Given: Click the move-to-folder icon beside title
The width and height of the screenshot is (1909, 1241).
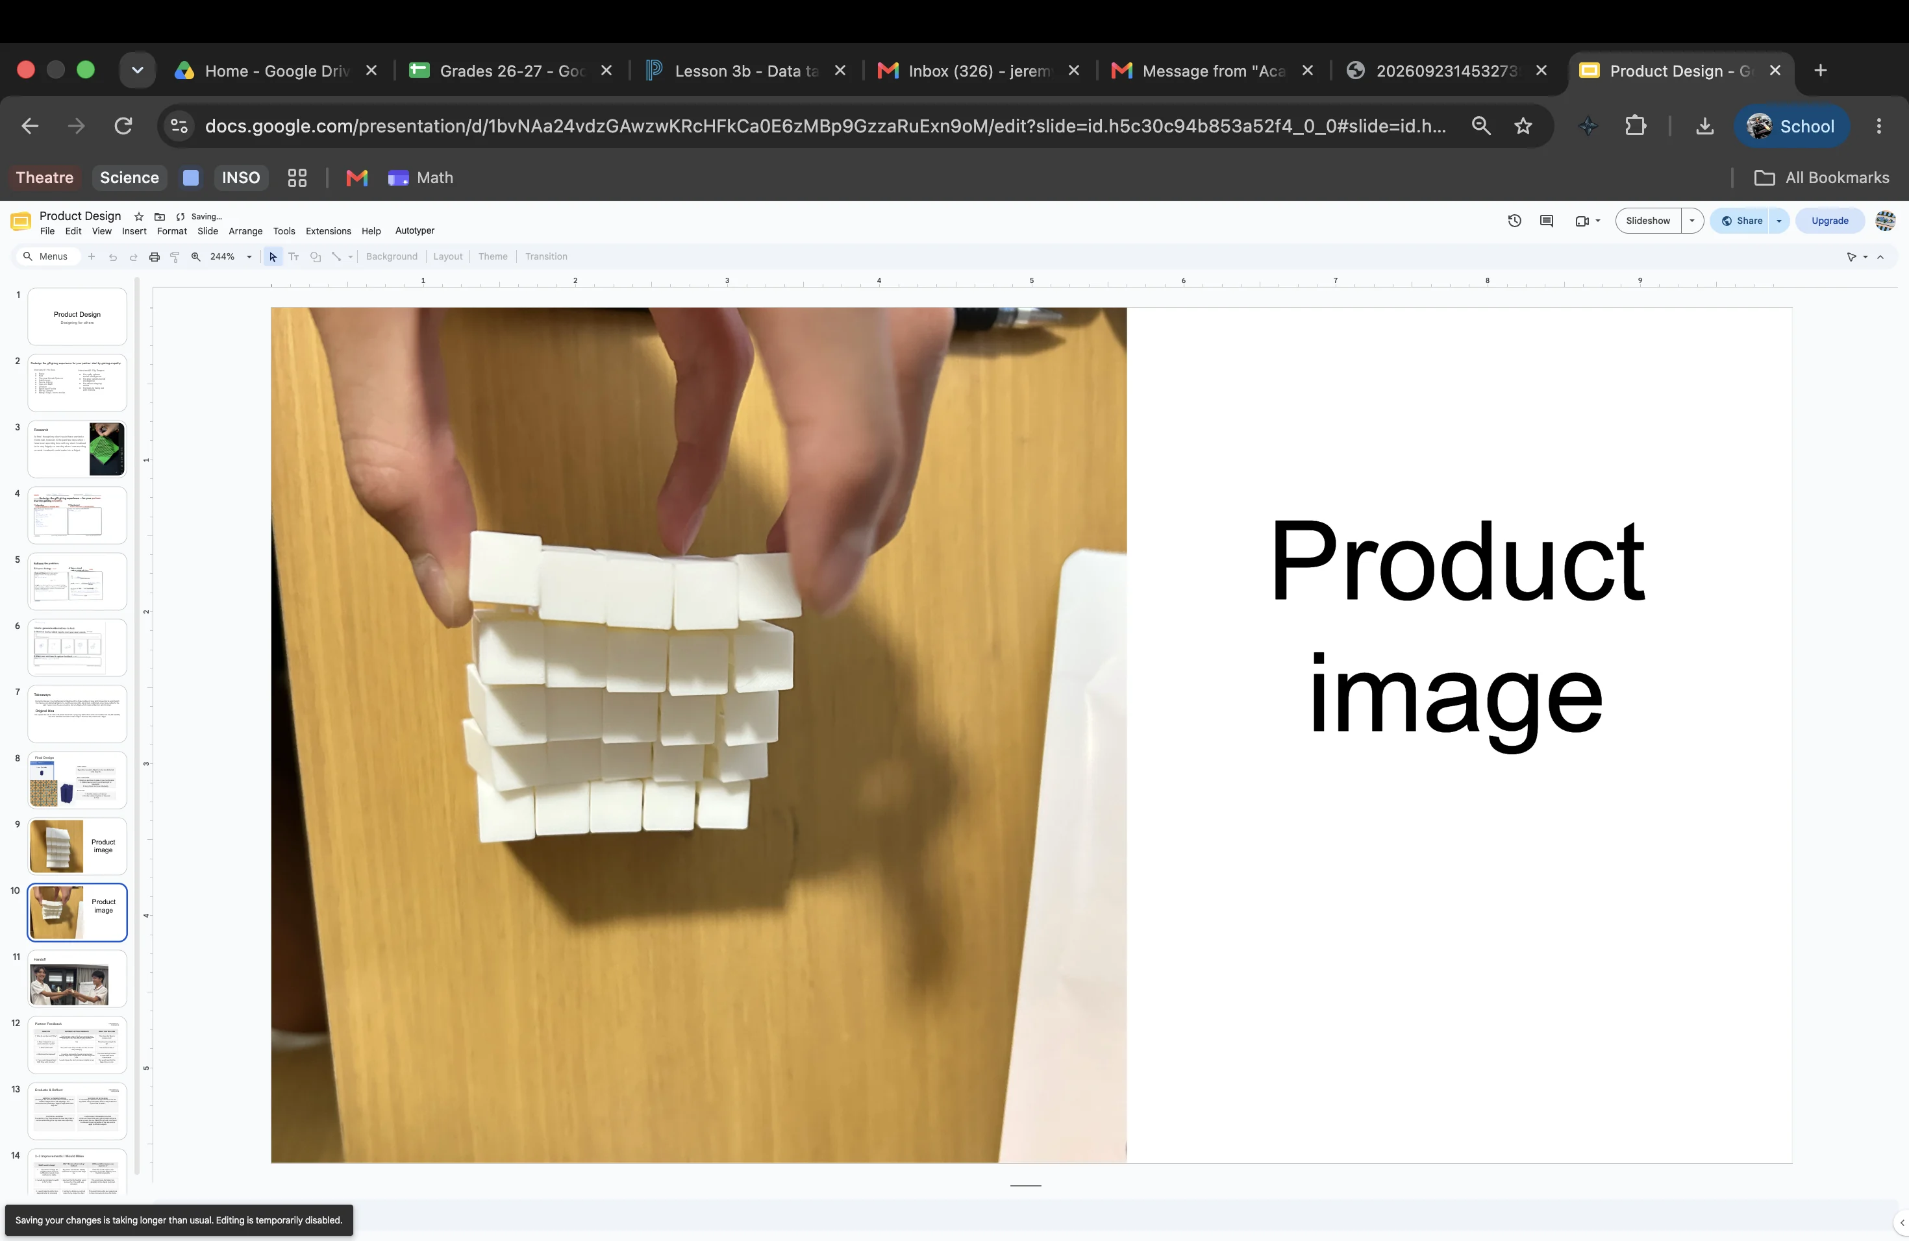Looking at the screenshot, I should (160, 216).
